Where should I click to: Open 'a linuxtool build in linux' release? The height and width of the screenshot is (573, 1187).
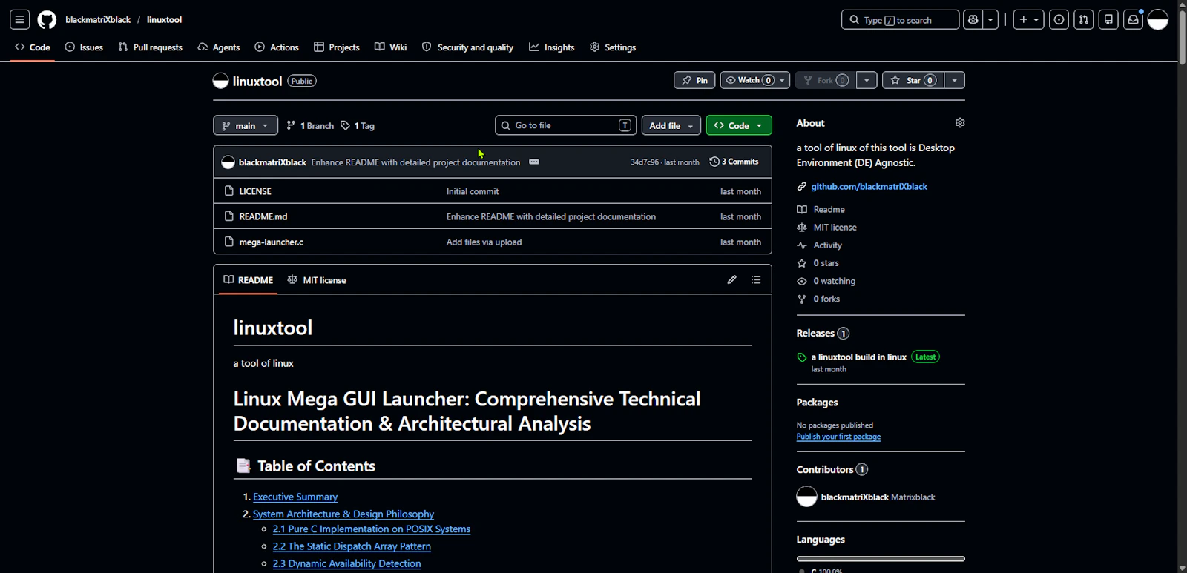858,357
